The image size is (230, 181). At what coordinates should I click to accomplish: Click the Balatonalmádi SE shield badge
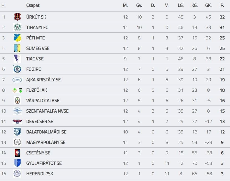pyautogui.click(x=17, y=132)
